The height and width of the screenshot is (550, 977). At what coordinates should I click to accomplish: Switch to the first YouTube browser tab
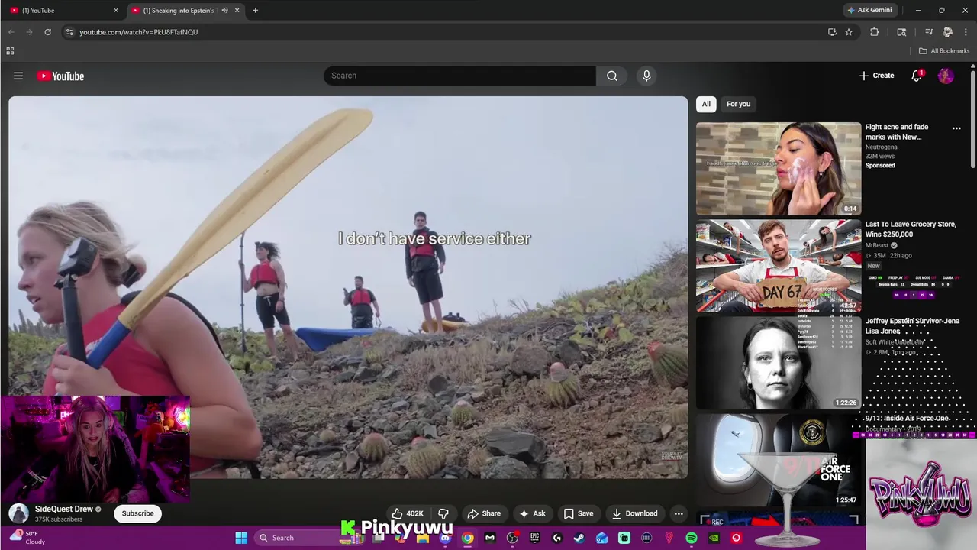click(x=65, y=11)
